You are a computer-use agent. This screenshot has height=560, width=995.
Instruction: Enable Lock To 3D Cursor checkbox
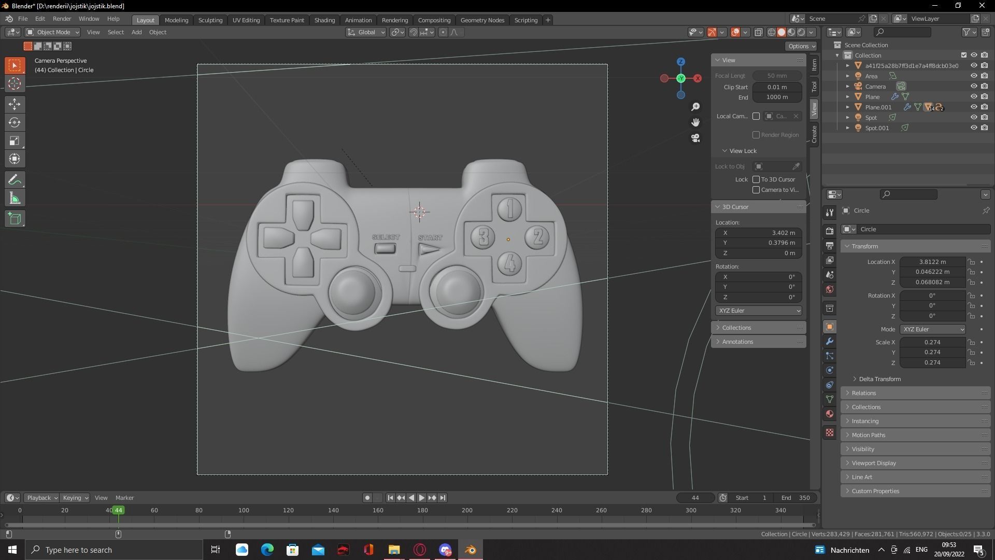[x=756, y=179]
